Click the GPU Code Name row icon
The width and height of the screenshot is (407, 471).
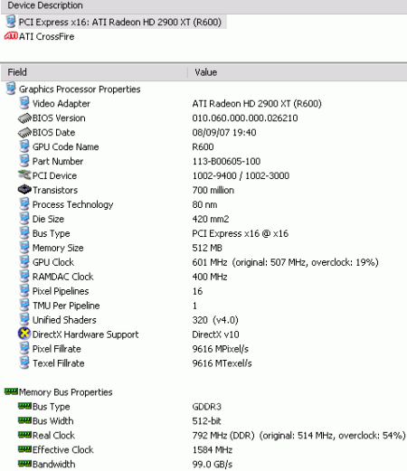point(24,146)
